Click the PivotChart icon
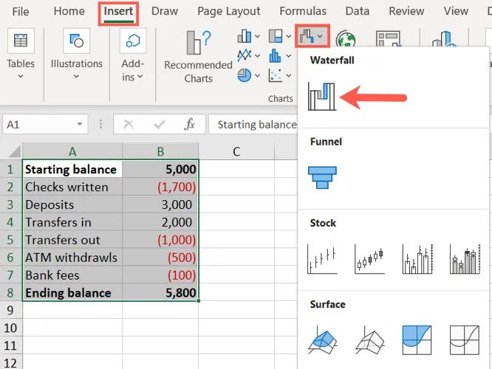Viewport: 492px width, 369px height. pyautogui.click(x=389, y=39)
